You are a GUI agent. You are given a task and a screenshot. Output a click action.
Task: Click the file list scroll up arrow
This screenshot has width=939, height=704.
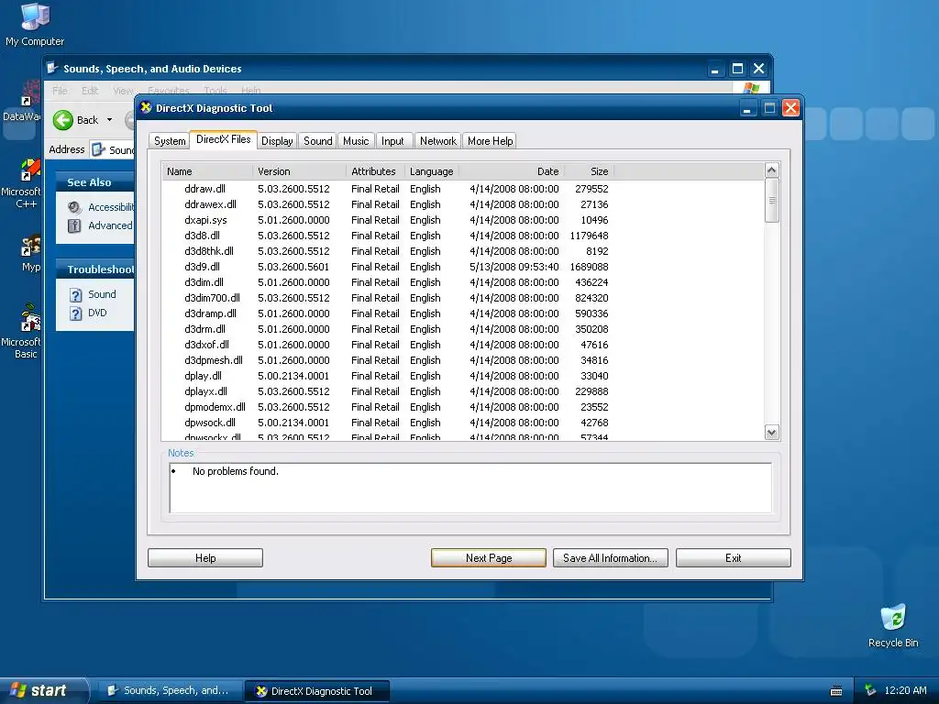pyautogui.click(x=772, y=170)
